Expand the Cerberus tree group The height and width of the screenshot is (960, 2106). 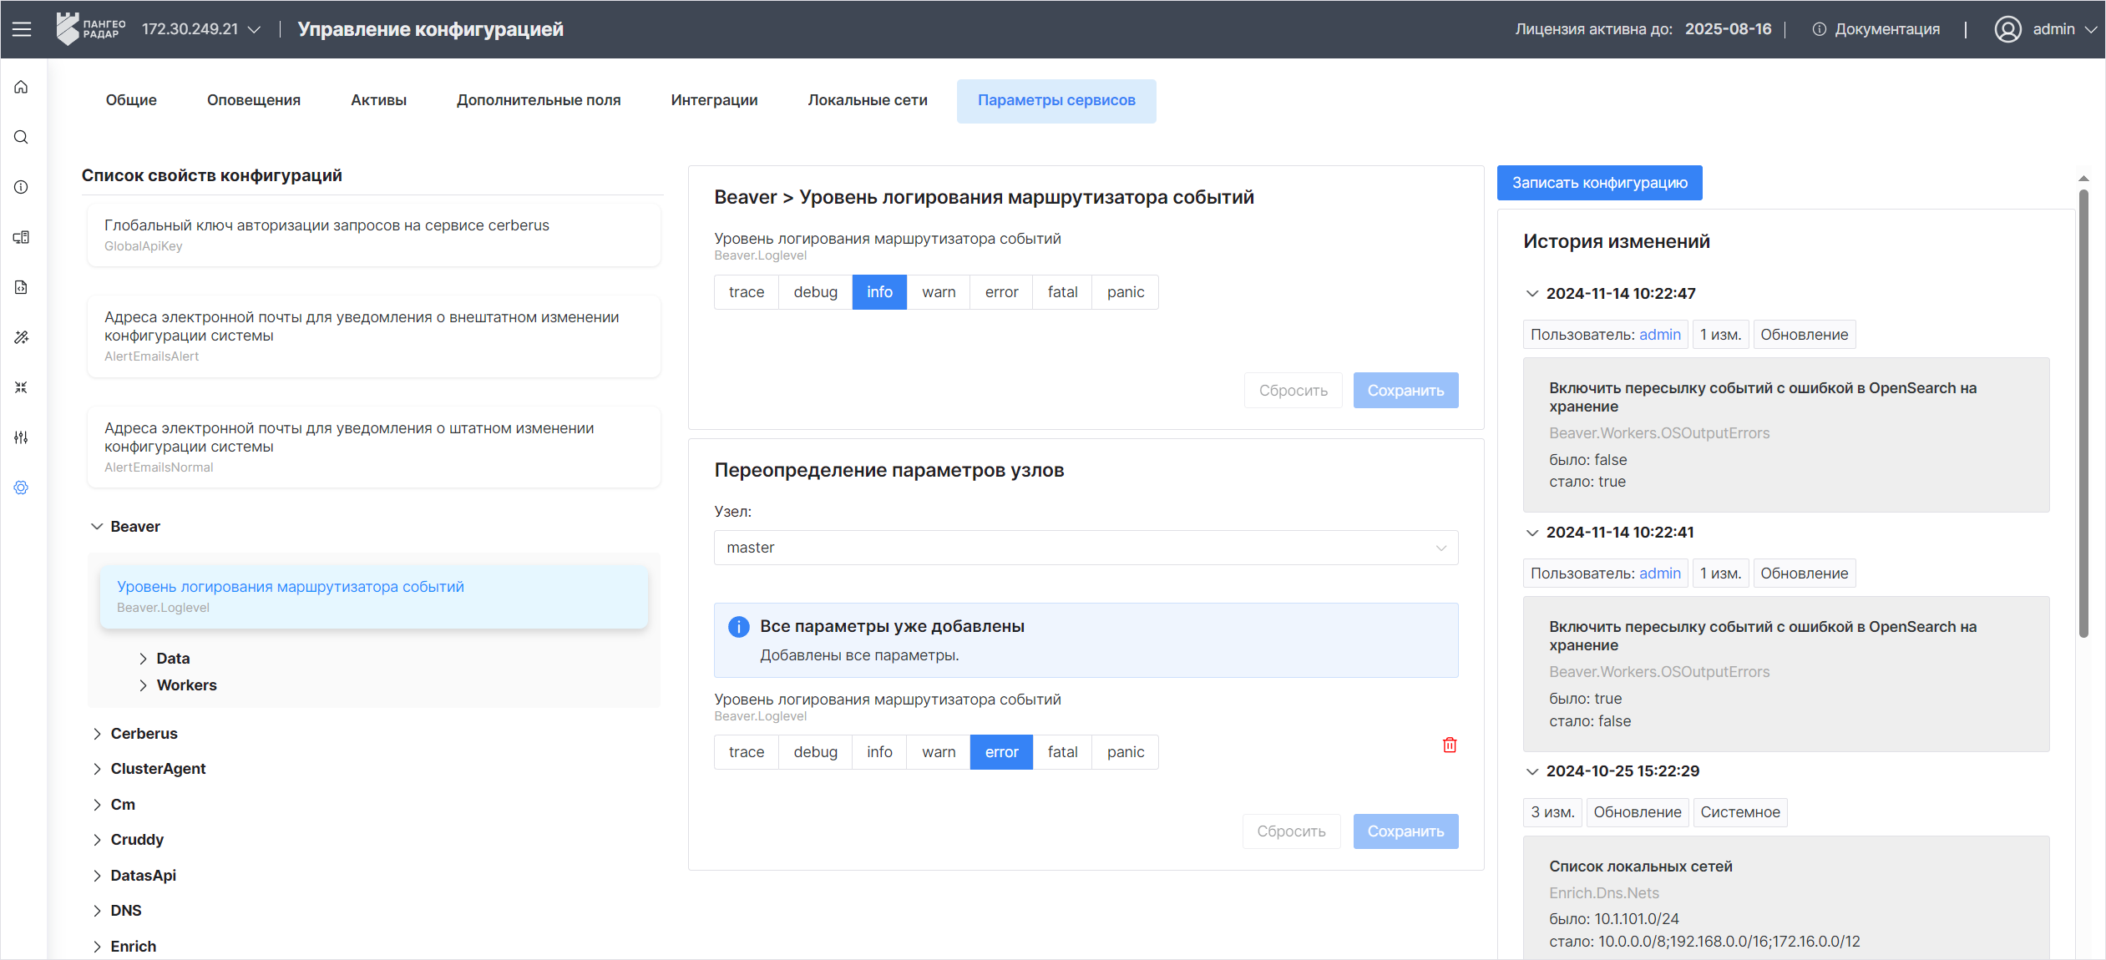144,734
